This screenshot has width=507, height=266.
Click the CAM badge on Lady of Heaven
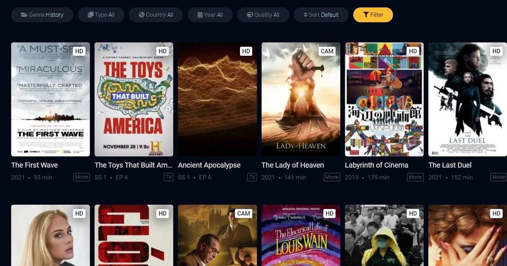(327, 51)
